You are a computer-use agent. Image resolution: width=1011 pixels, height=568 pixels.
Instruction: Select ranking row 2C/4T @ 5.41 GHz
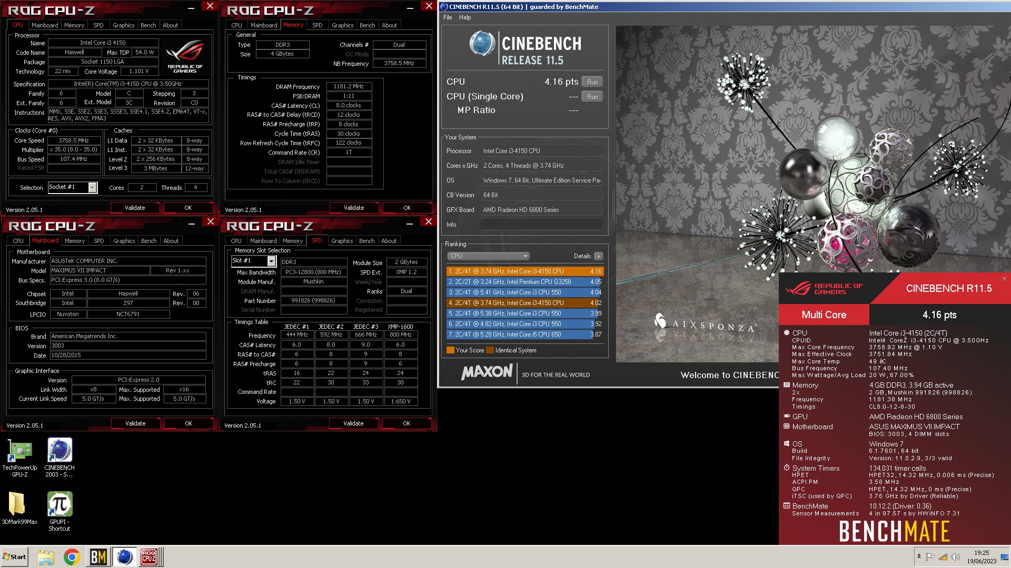coord(524,292)
